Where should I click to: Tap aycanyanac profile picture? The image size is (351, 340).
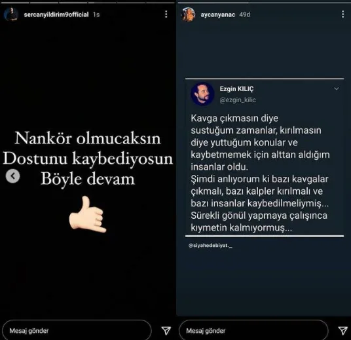(188, 14)
